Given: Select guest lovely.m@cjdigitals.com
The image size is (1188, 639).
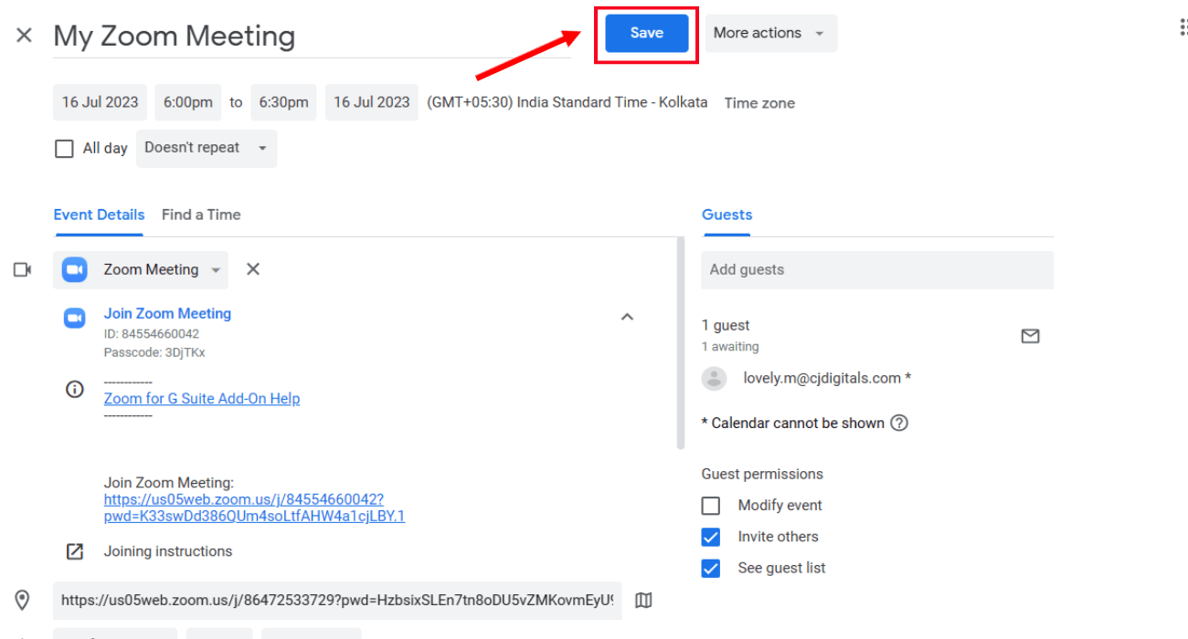Looking at the screenshot, I should click(826, 378).
